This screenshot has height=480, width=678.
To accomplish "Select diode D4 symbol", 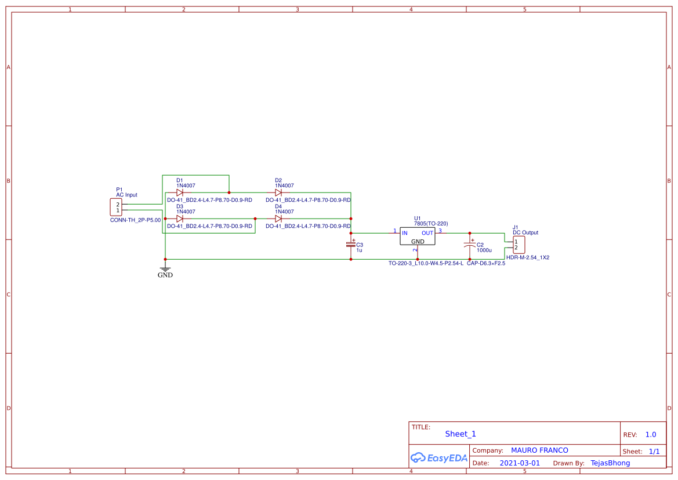I will pyautogui.click(x=279, y=219).
